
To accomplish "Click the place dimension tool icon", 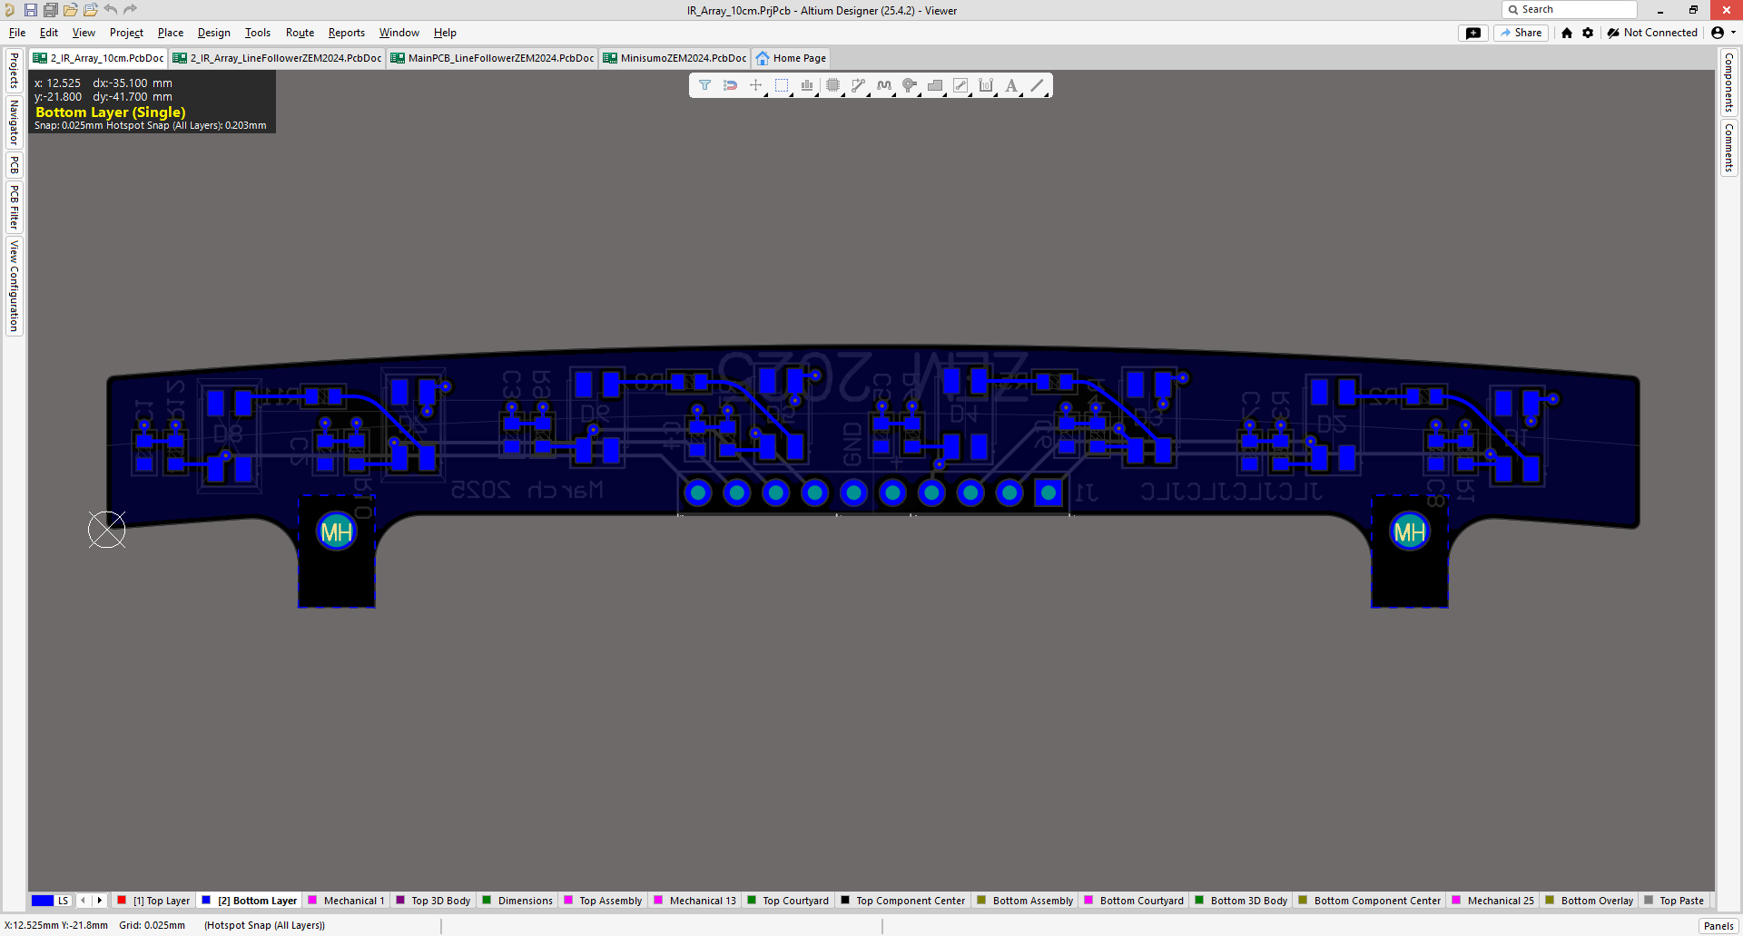I will tap(986, 85).
